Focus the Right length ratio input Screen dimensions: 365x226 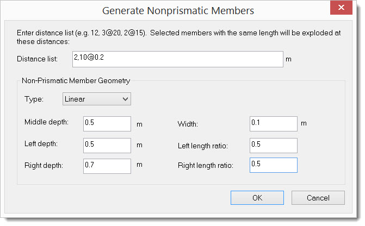point(273,165)
